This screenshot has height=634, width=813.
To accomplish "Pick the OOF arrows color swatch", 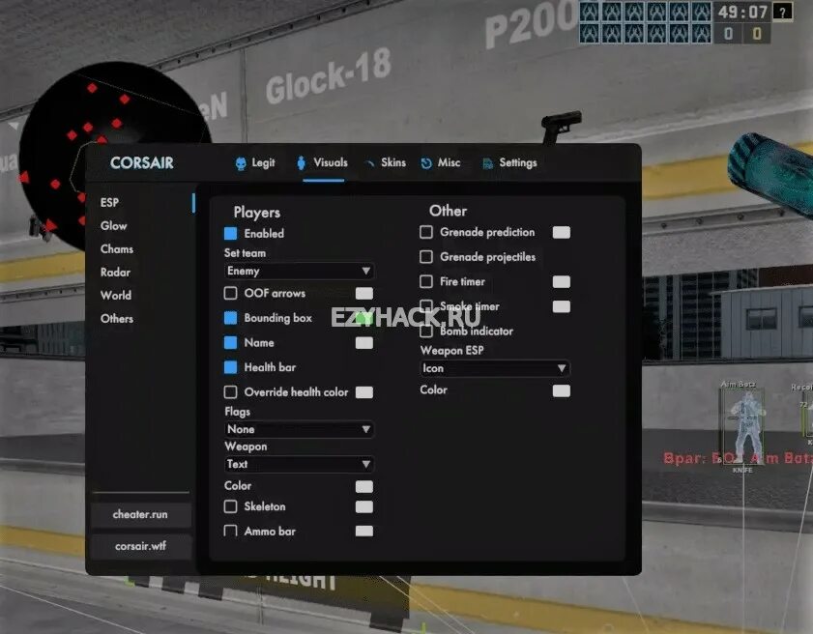I will coord(364,294).
